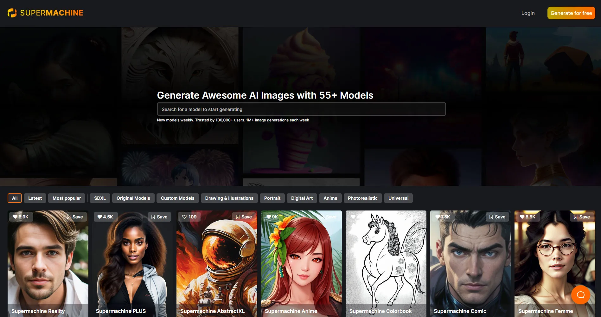Filter by Original Models
The width and height of the screenshot is (601, 317).
point(133,198)
